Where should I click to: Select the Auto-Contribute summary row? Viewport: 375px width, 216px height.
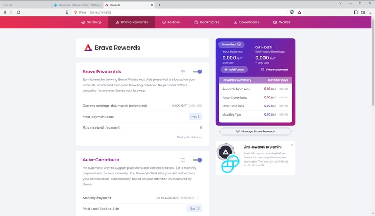(x=255, y=98)
